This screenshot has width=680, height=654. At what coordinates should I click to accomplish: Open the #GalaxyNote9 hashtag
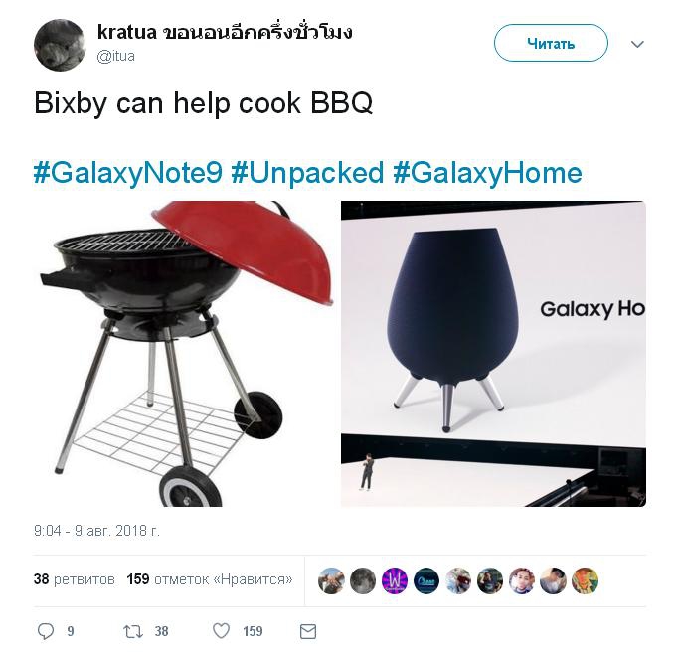coord(128,173)
